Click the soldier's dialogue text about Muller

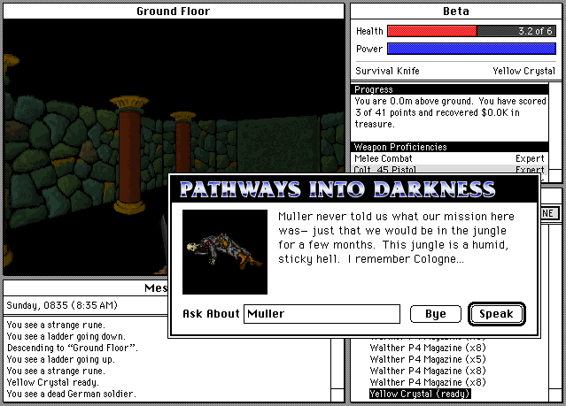click(396, 238)
